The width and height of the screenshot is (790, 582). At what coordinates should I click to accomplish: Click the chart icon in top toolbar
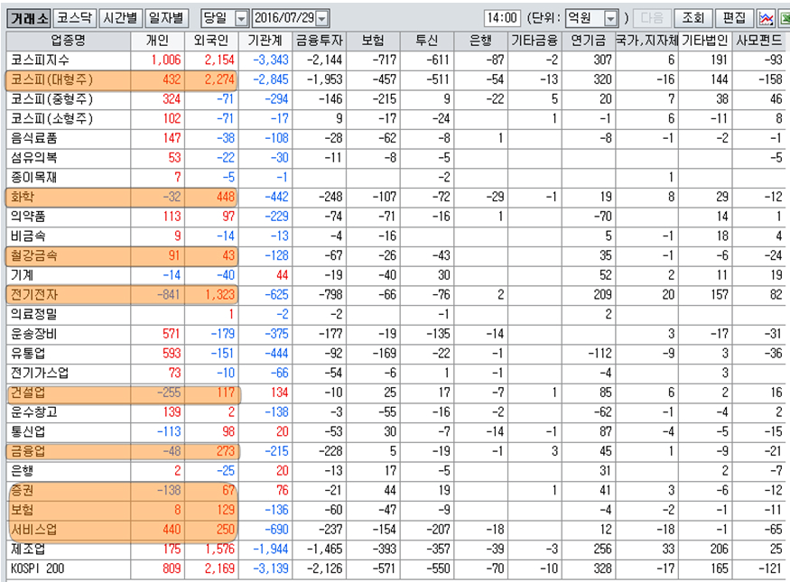[766, 18]
